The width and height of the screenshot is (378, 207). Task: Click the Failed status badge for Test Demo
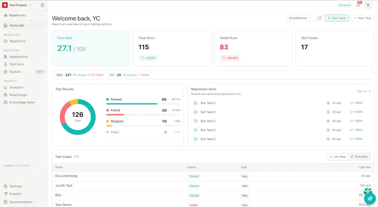193,205
